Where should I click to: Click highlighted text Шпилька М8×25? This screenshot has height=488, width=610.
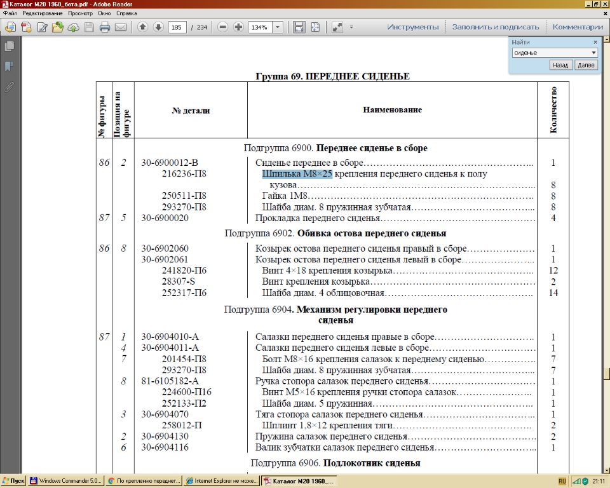(x=297, y=174)
